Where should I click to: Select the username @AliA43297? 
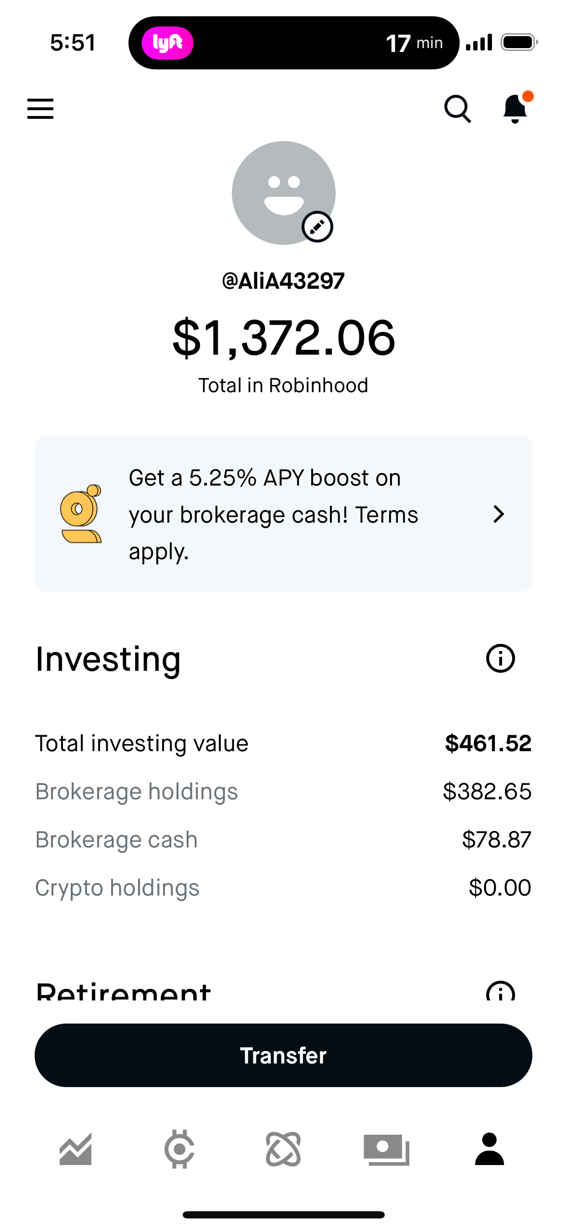click(283, 280)
